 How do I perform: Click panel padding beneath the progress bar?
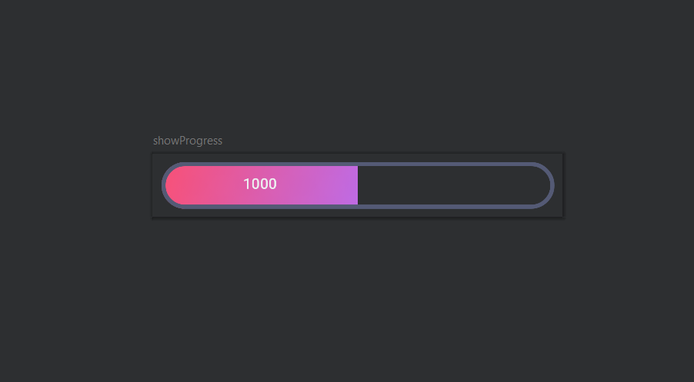coord(358,213)
